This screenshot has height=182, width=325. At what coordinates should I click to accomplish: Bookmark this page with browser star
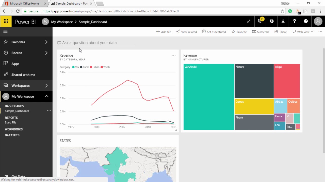(x=282, y=11)
